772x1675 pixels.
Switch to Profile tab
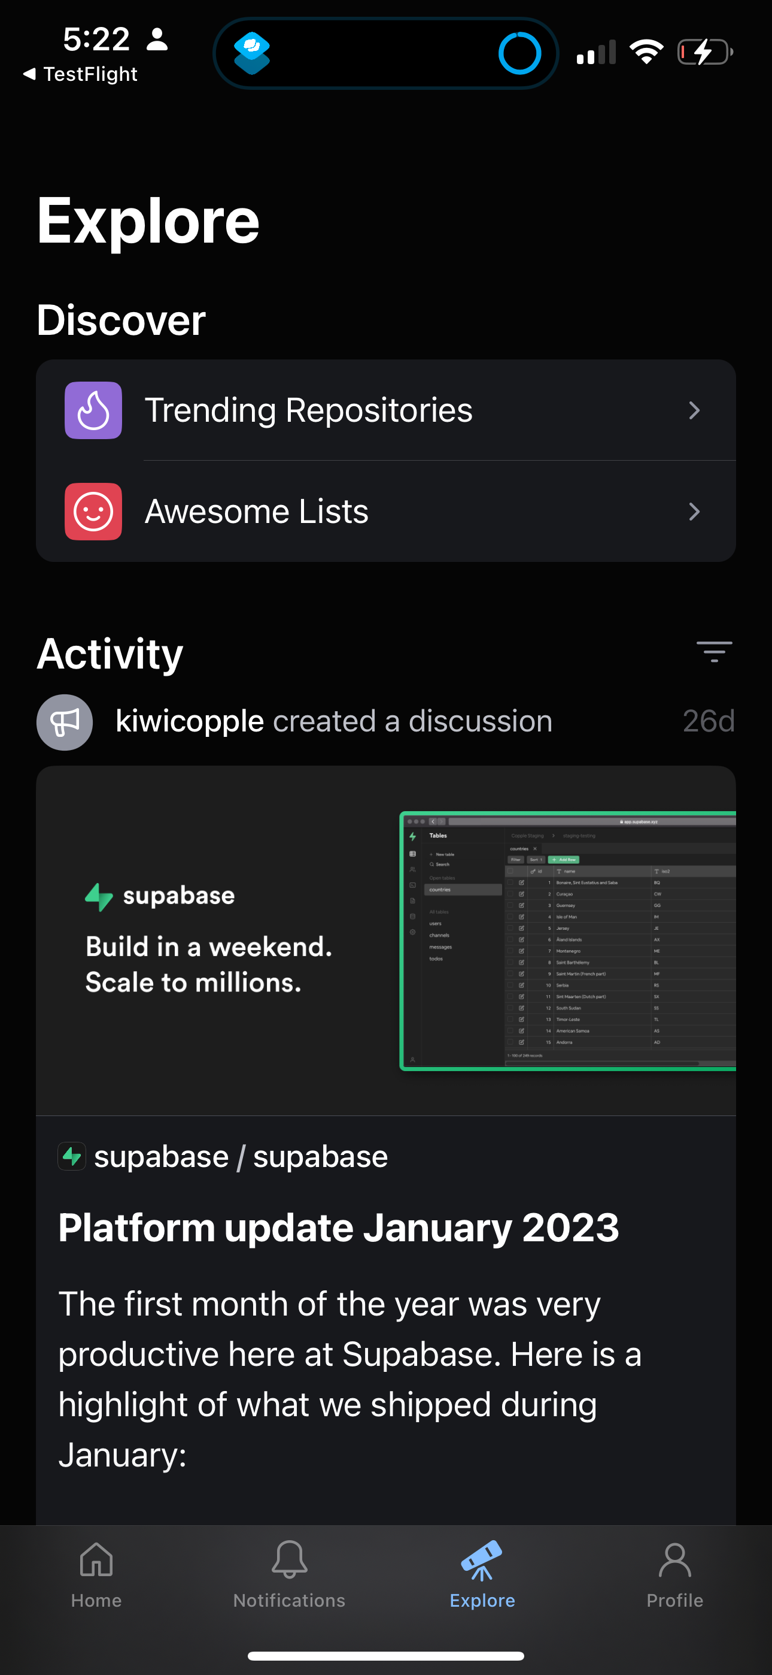tap(674, 1574)
